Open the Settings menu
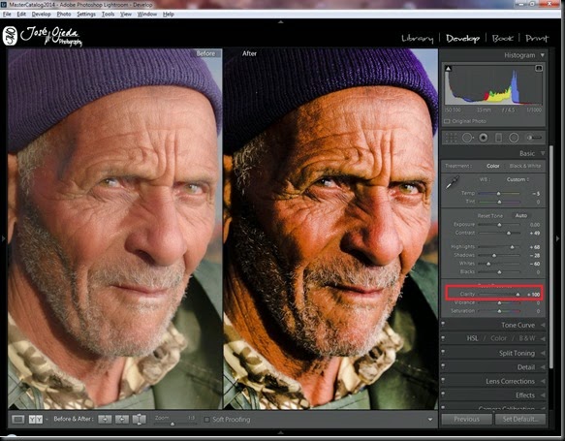Viewport: 565px width, 441px height. [x=86, y=14]
